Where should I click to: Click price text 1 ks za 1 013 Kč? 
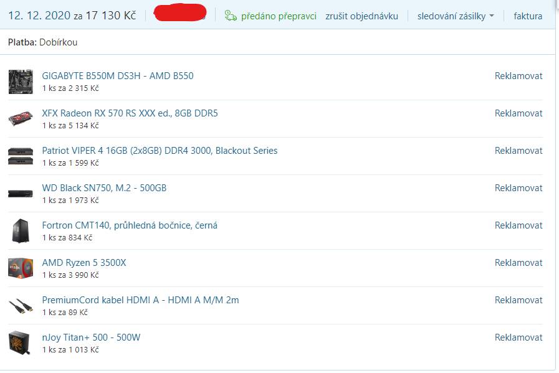[x=70, y=350]
